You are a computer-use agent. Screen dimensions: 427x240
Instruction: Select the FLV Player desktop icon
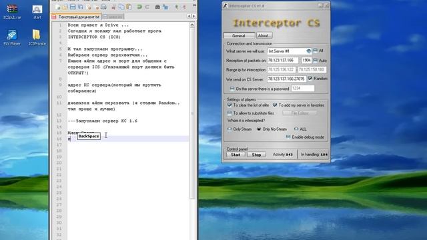[x=12, y=37]
